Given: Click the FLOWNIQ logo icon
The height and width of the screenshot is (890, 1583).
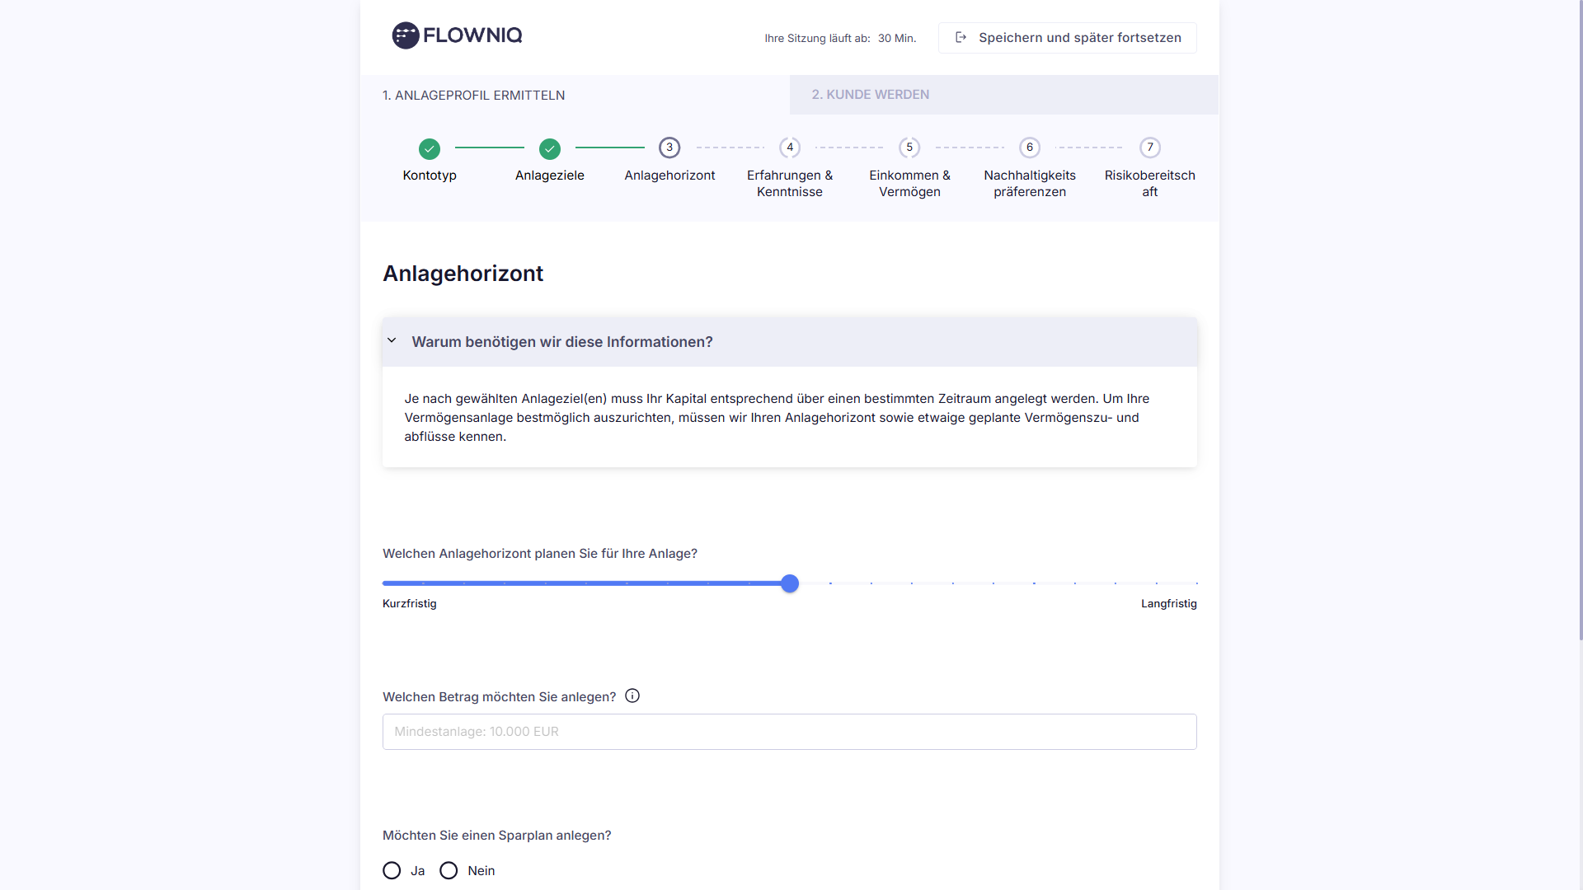Looking at the screenshot, I should tap(405, 35).
